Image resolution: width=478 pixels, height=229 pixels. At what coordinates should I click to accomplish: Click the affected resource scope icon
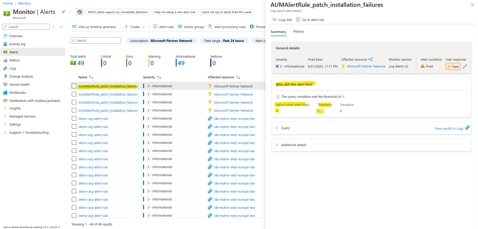[371, 59]
